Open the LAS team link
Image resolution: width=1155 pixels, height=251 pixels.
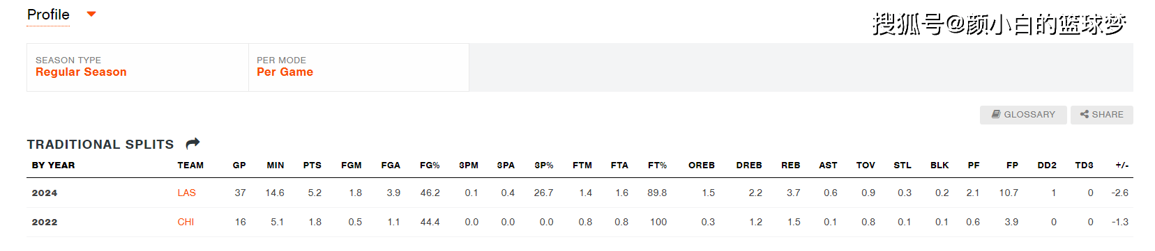coord(186,193)
